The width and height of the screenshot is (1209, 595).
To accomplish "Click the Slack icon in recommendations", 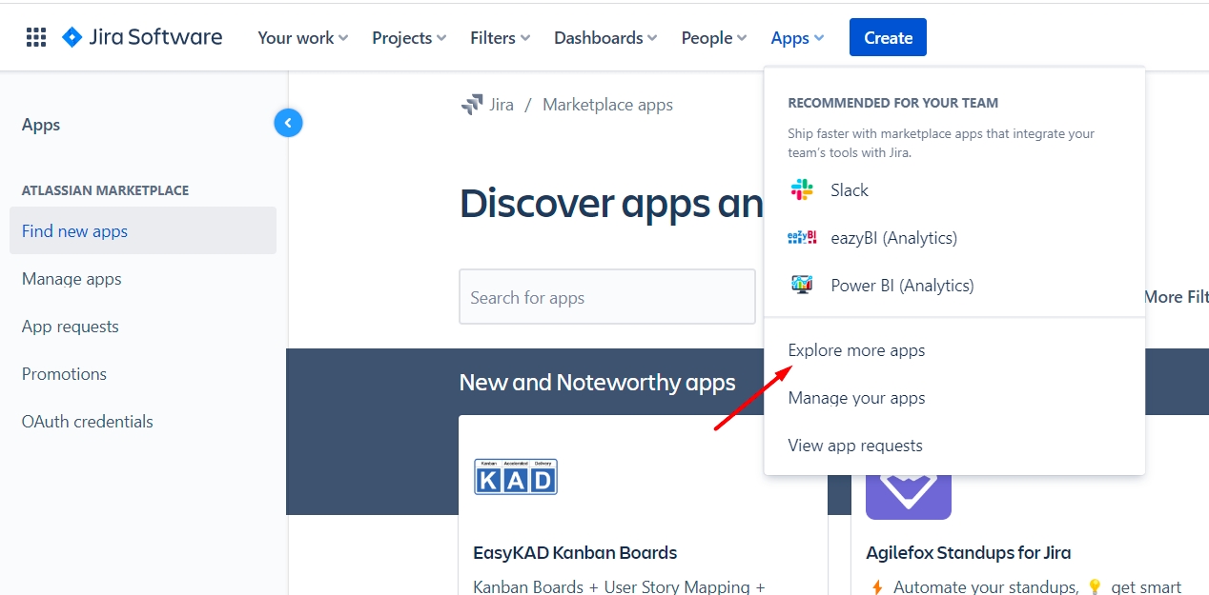I will click(x=802, y=190).
